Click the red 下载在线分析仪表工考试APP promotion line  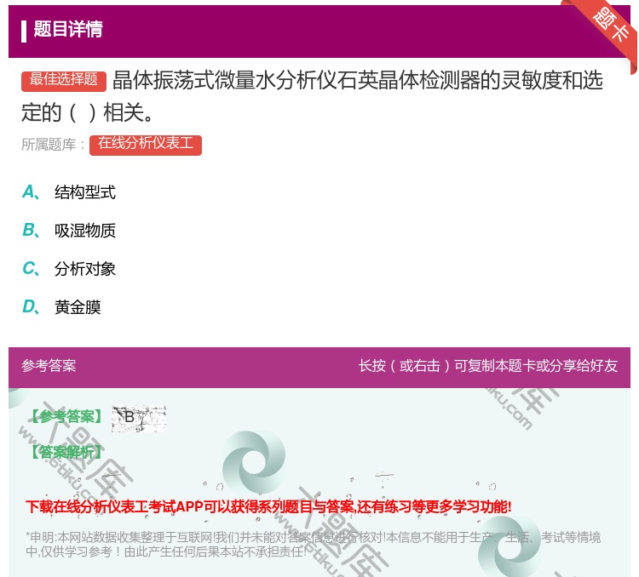coord(268,506)
